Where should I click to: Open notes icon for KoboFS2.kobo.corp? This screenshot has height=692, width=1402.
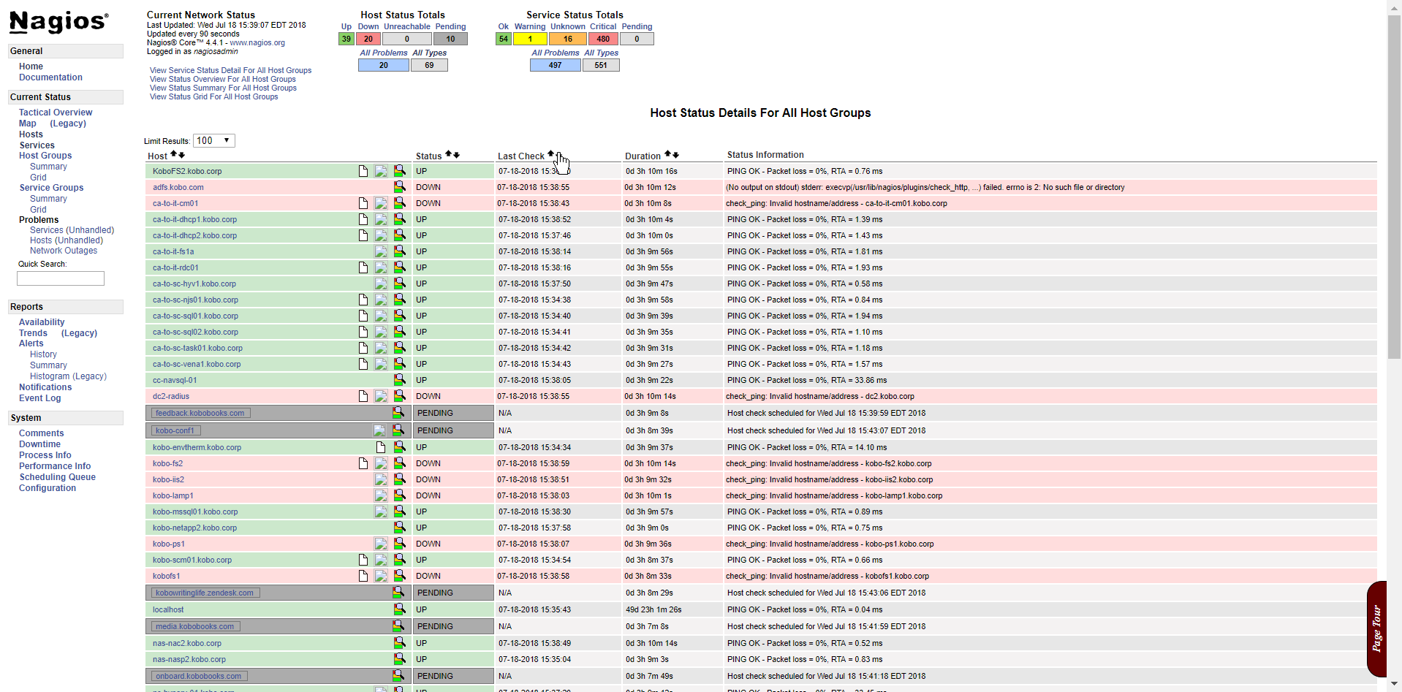[363, 171]
